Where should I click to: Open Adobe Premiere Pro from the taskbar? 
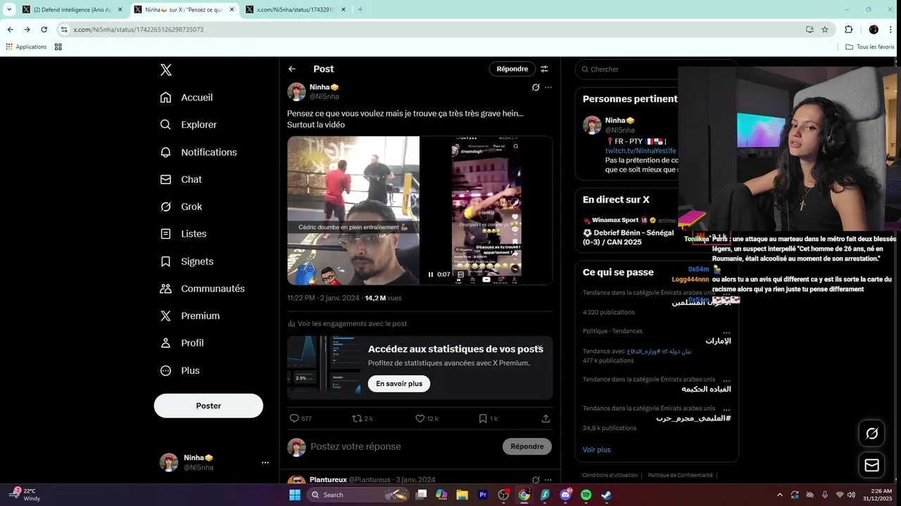[483, 495]
